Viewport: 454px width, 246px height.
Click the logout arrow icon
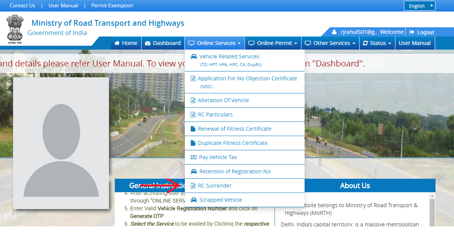pyautogui.click(x=412, y=32)
